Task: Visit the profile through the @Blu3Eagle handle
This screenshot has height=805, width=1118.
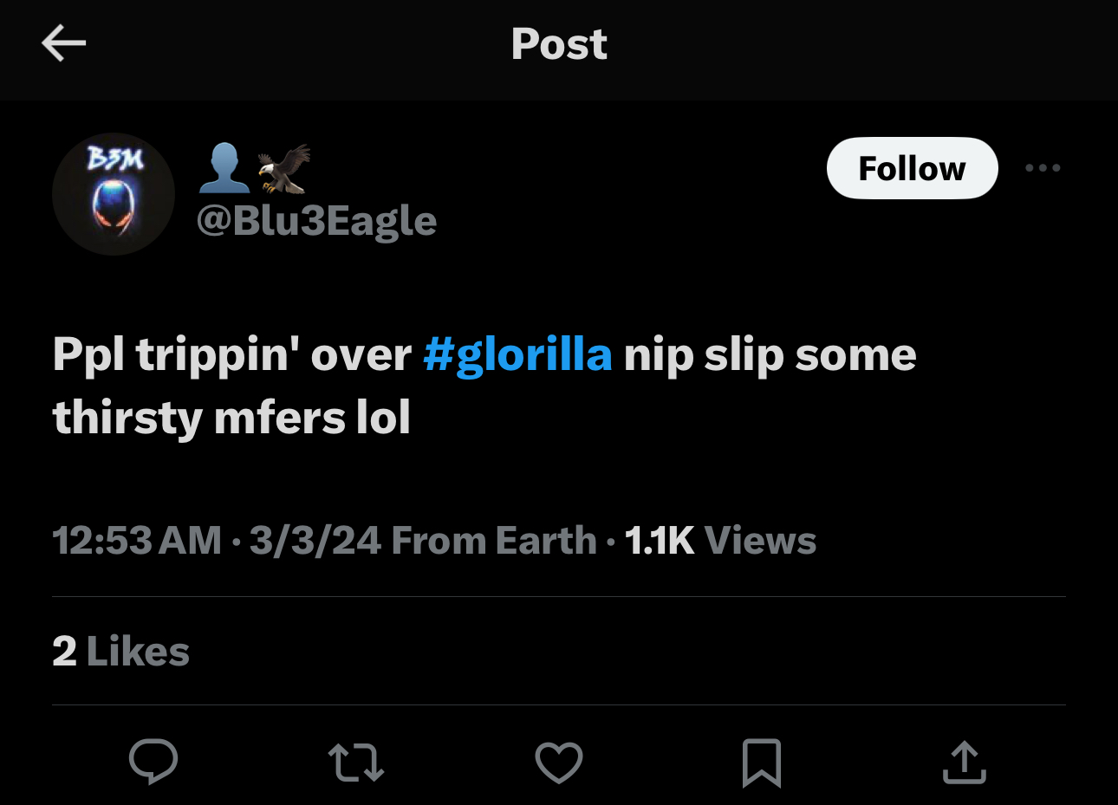Action: (x=315, y=220)
